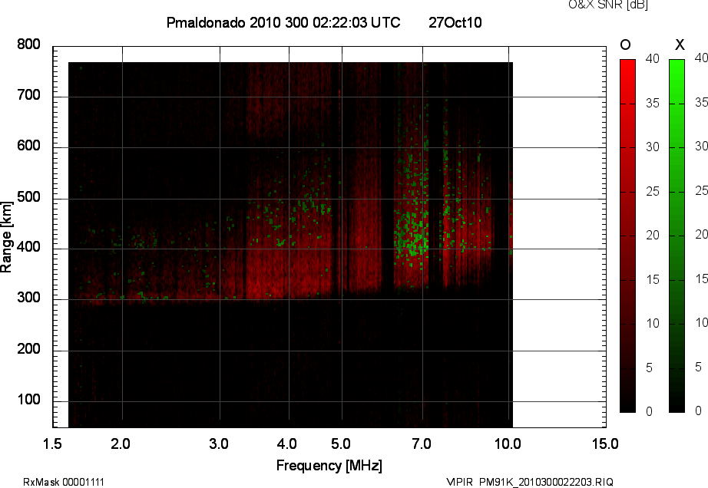This screenshot has height=488, width=708.
Task: Click the 'O' label above the red bar
Action: [626, 45]
